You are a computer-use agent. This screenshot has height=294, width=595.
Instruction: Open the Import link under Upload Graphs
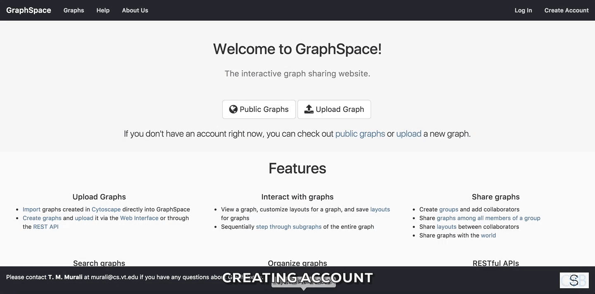coord(31,209)
